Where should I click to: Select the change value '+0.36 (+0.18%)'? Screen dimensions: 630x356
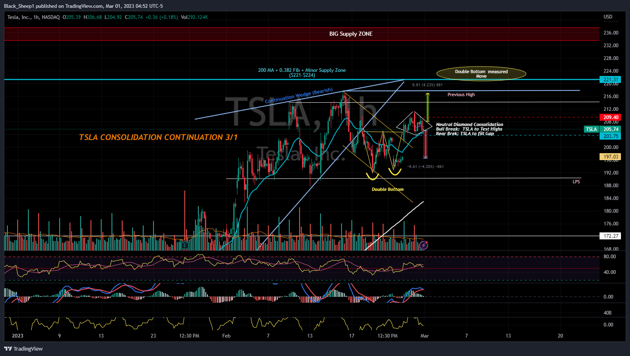click(162, 17)
